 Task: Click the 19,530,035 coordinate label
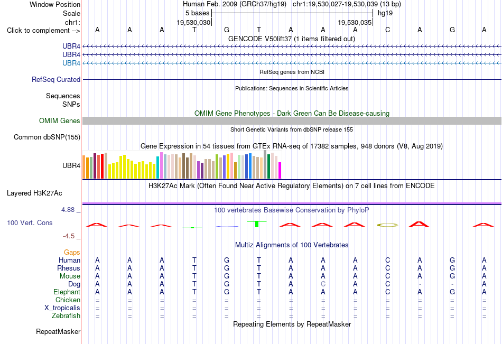[x=355, y=22]
